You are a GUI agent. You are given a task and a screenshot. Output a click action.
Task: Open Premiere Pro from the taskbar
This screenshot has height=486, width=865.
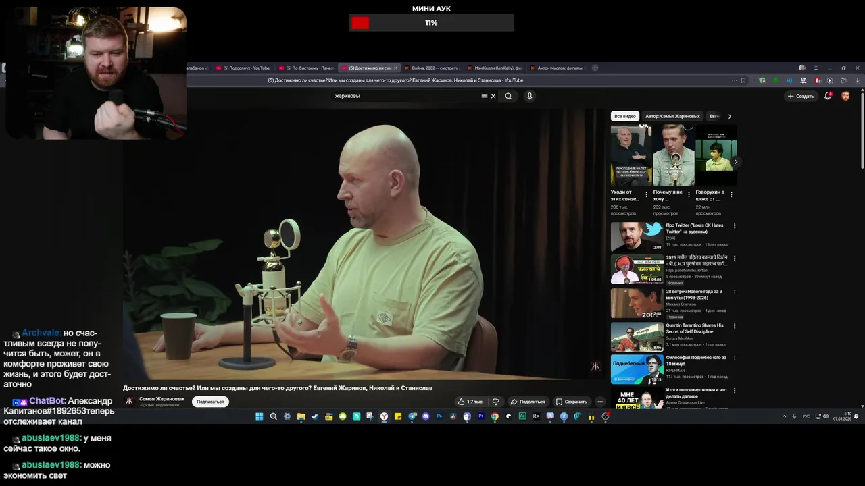[481, 416]
